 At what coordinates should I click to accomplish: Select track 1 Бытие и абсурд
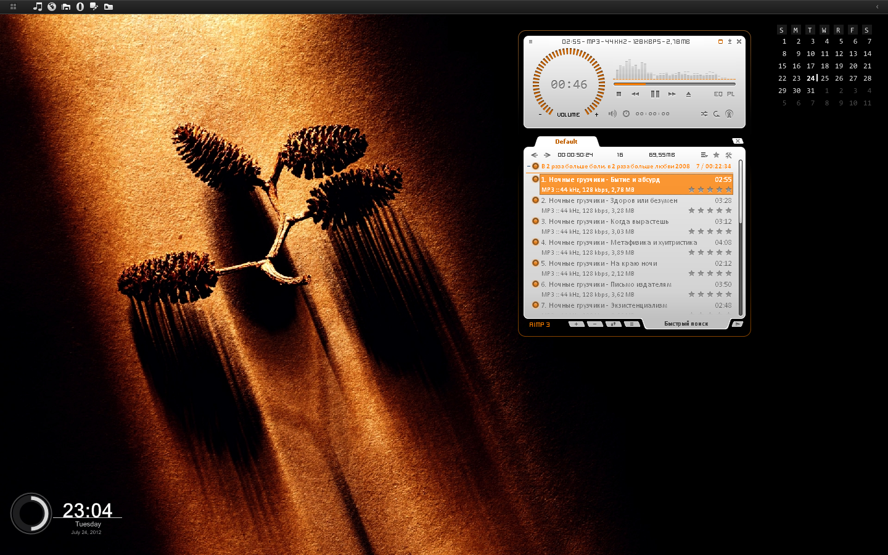click(636, 184)
